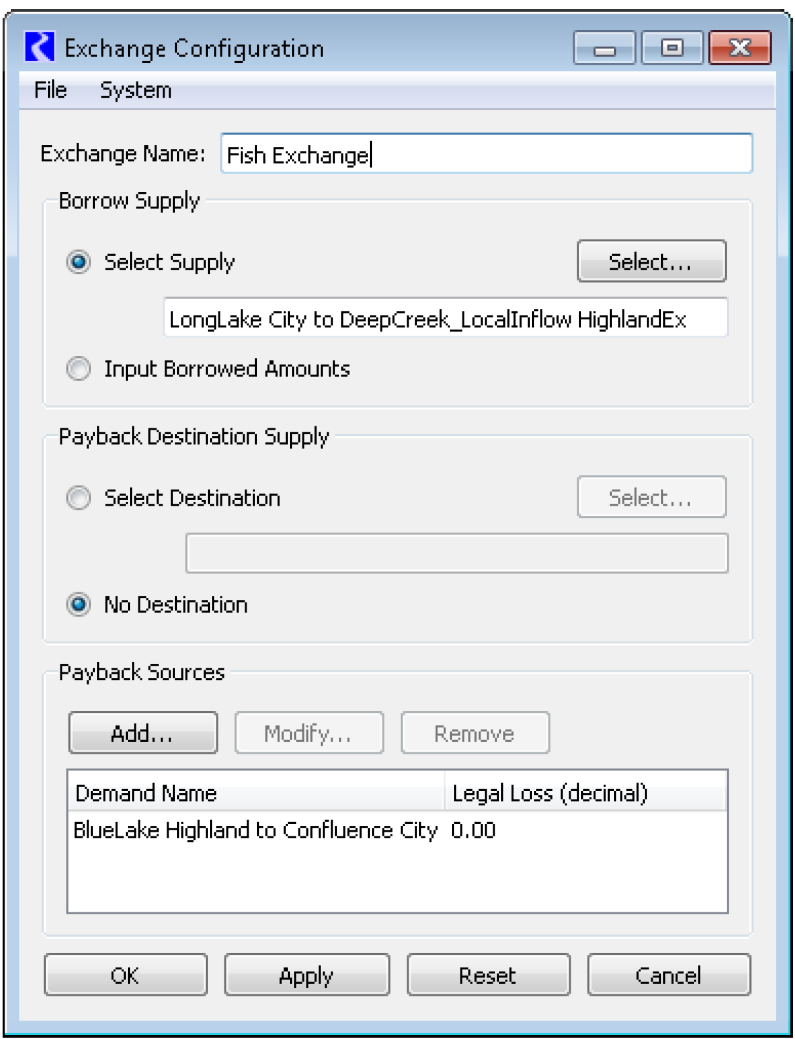The image size is (795, 1039).
Task: Apply the exchange configuration changes
Action: (306, 975)
